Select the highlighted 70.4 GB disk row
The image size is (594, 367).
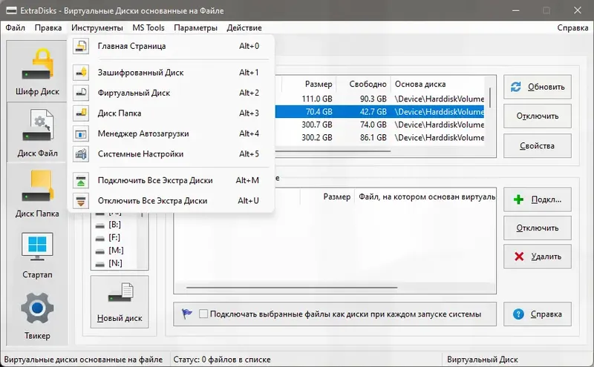[380, 112]
